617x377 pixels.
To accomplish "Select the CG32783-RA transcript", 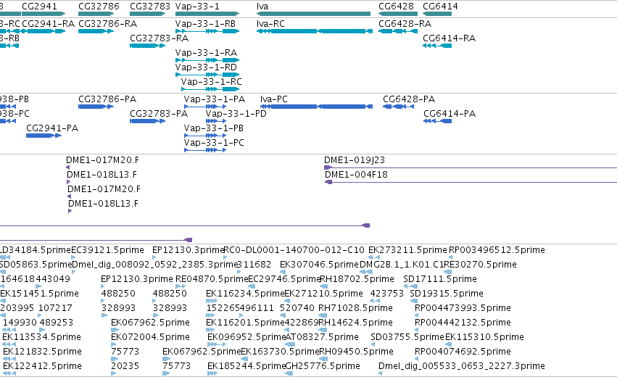I will pos(148,46).
